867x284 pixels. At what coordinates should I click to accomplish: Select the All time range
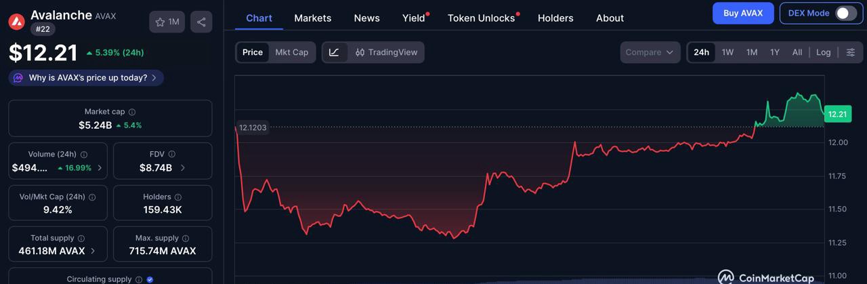pos(797,52)
